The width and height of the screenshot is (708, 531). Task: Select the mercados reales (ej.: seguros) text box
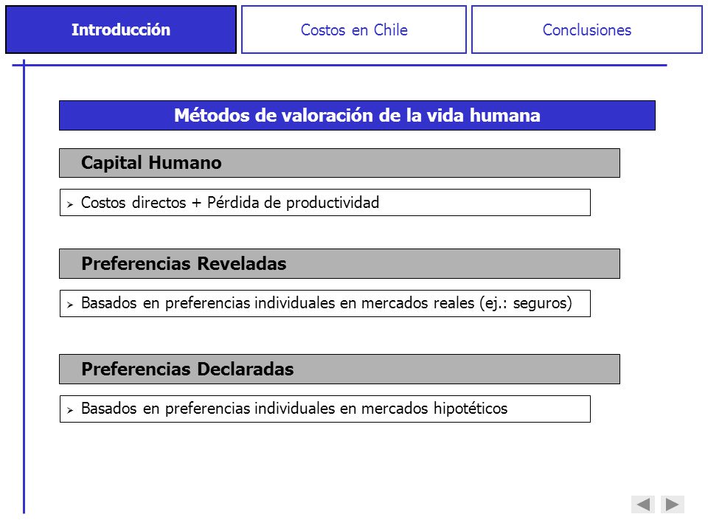point(325,303)
